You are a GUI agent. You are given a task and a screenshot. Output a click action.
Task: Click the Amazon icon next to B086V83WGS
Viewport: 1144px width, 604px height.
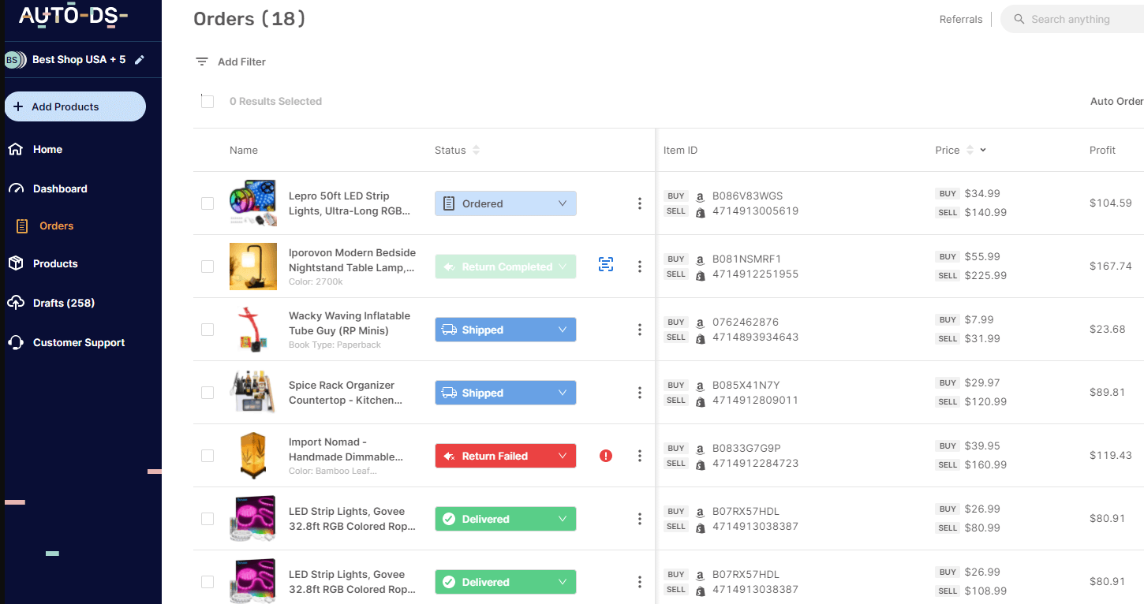point(700,196)
